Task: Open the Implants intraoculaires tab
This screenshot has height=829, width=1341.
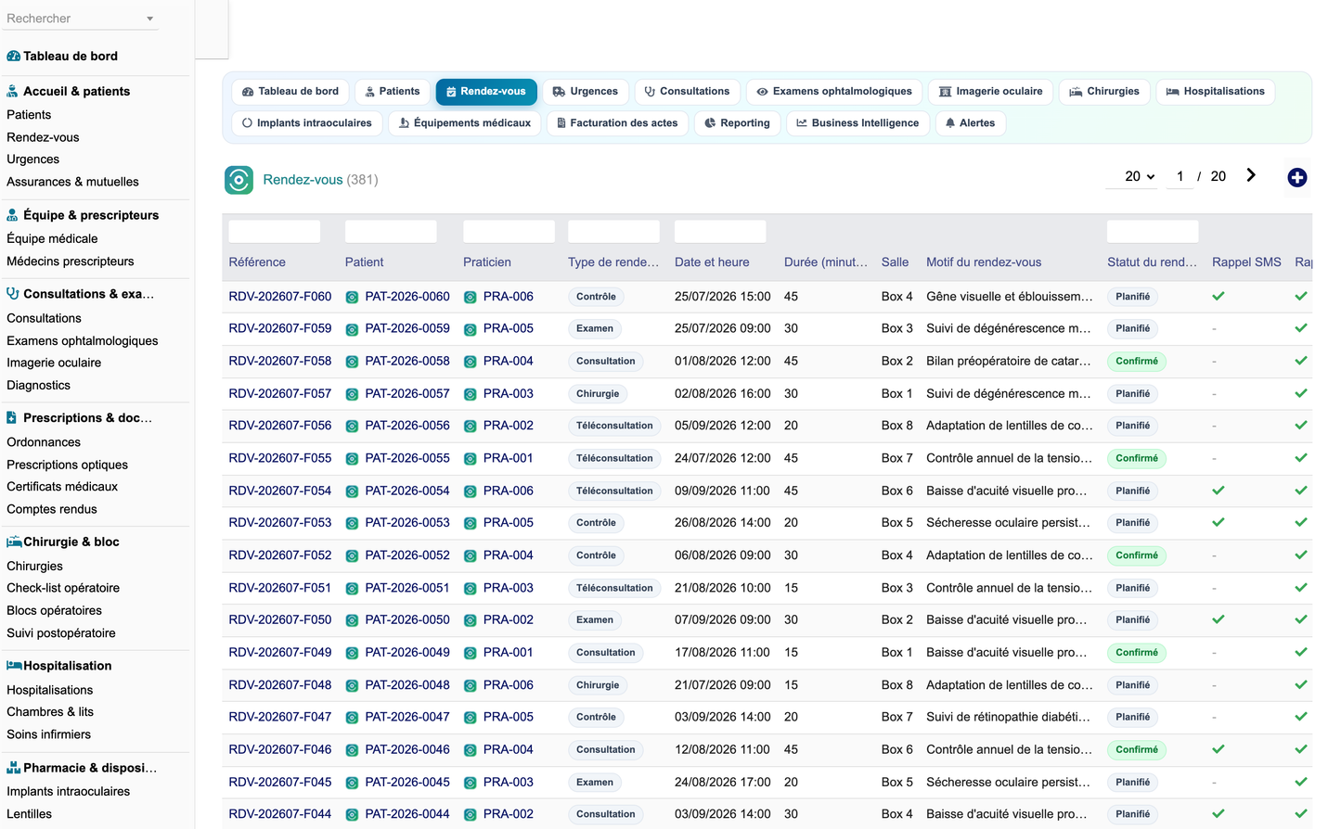Action: (307, 123)
